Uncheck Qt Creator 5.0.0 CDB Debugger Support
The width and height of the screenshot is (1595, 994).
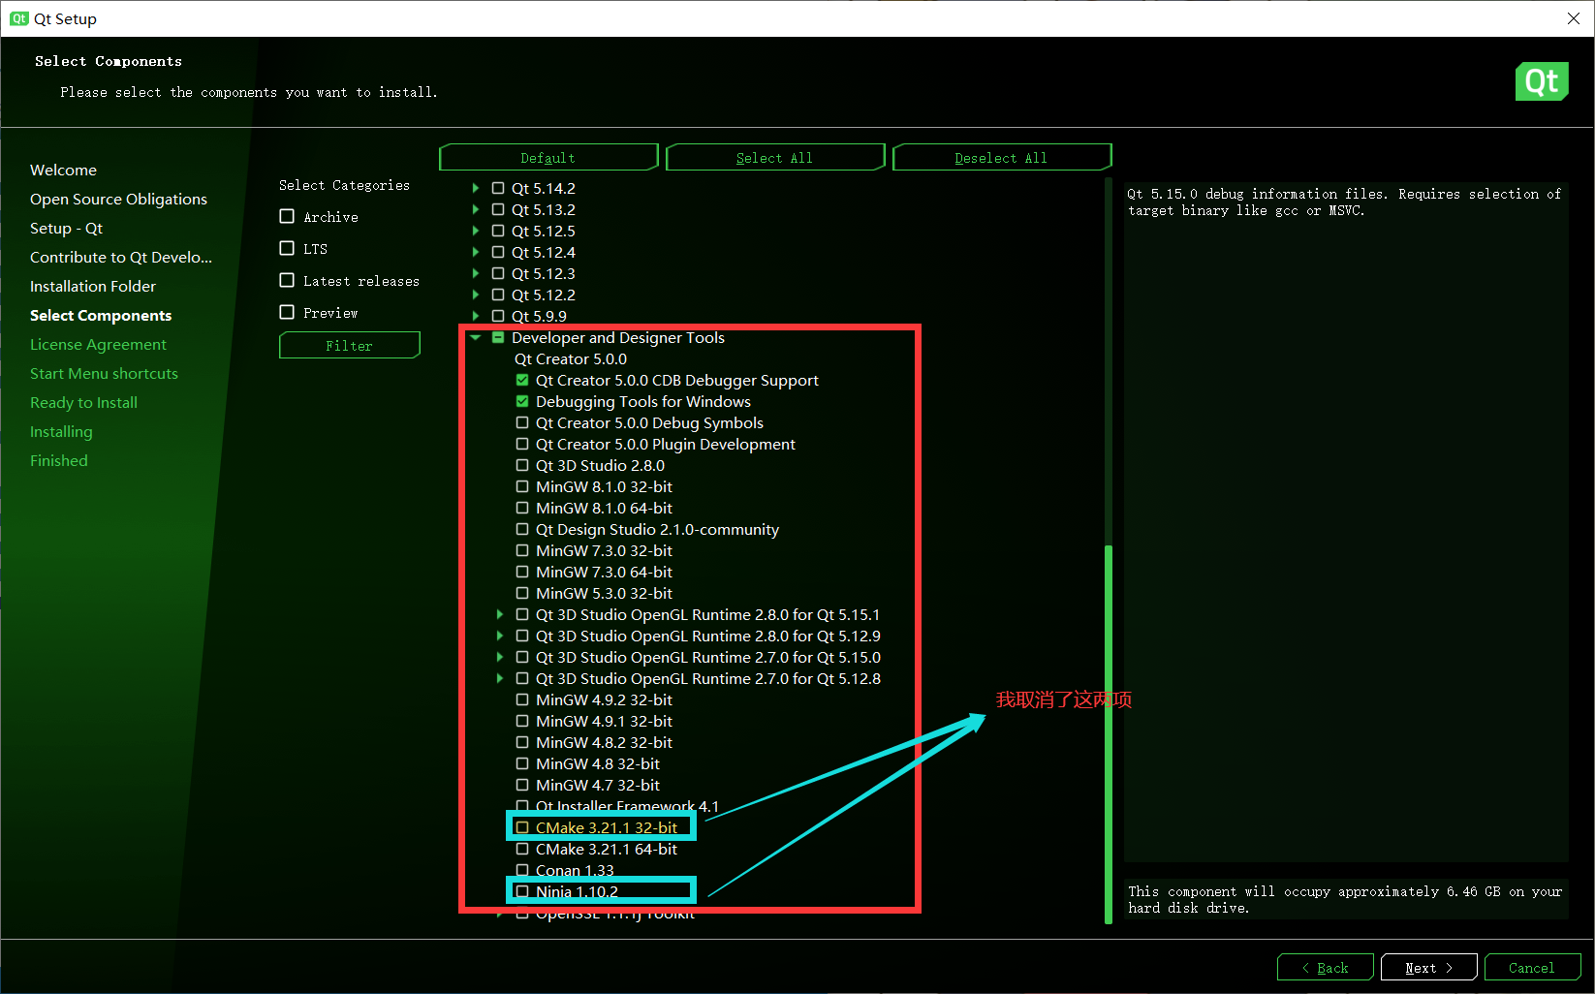(522, 380)
